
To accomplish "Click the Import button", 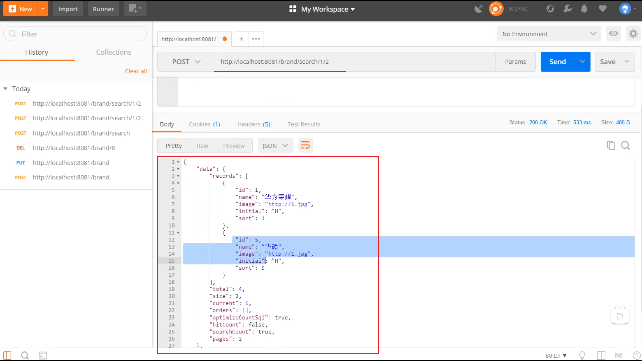I will click(68, 9).
